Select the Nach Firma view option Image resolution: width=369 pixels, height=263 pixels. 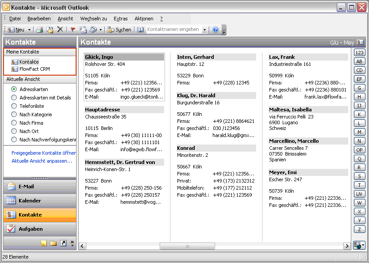click(x=27, y=123)
